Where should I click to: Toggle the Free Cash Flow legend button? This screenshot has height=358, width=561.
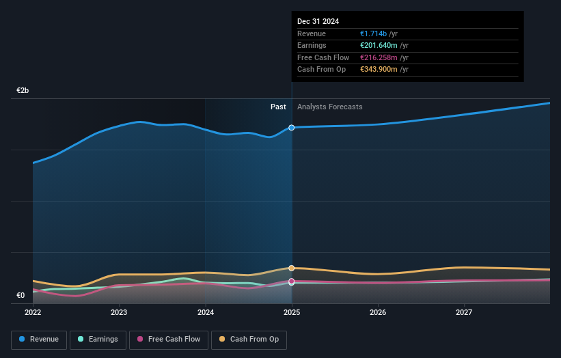coord(169,340)
